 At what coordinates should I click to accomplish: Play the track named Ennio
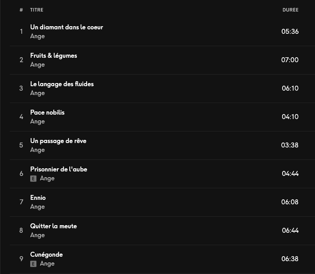(x=38, y=198)
